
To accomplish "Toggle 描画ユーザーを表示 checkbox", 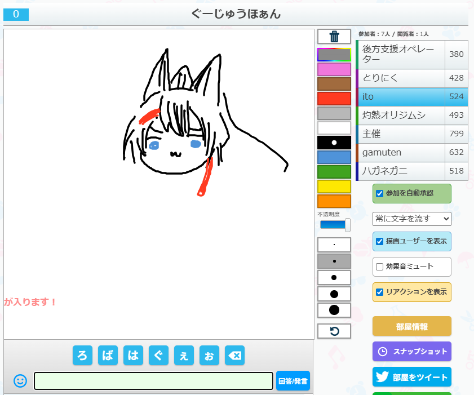I will point(380,241).
